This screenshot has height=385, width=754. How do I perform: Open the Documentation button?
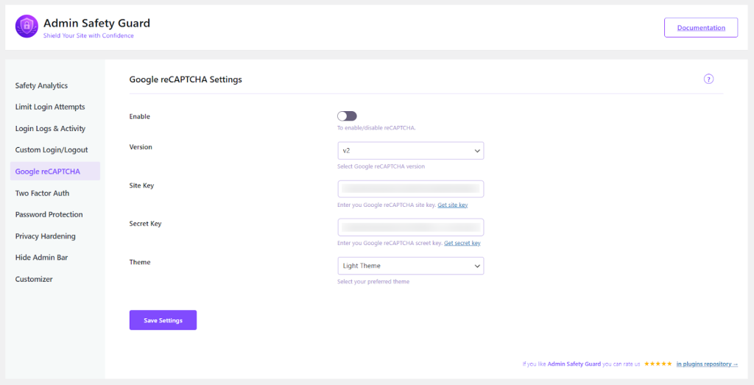pyautogui.click(x=700, y=28)
